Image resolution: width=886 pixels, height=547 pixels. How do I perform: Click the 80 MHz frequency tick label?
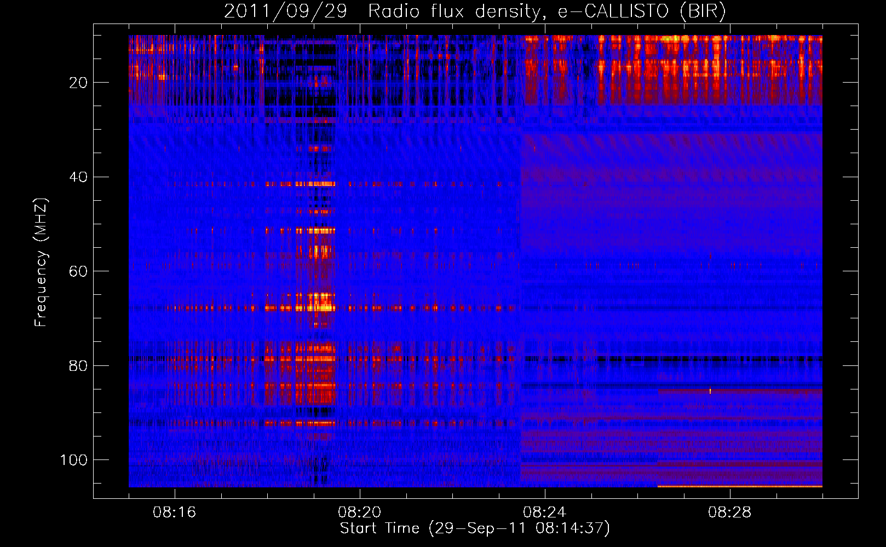[78, 365]
